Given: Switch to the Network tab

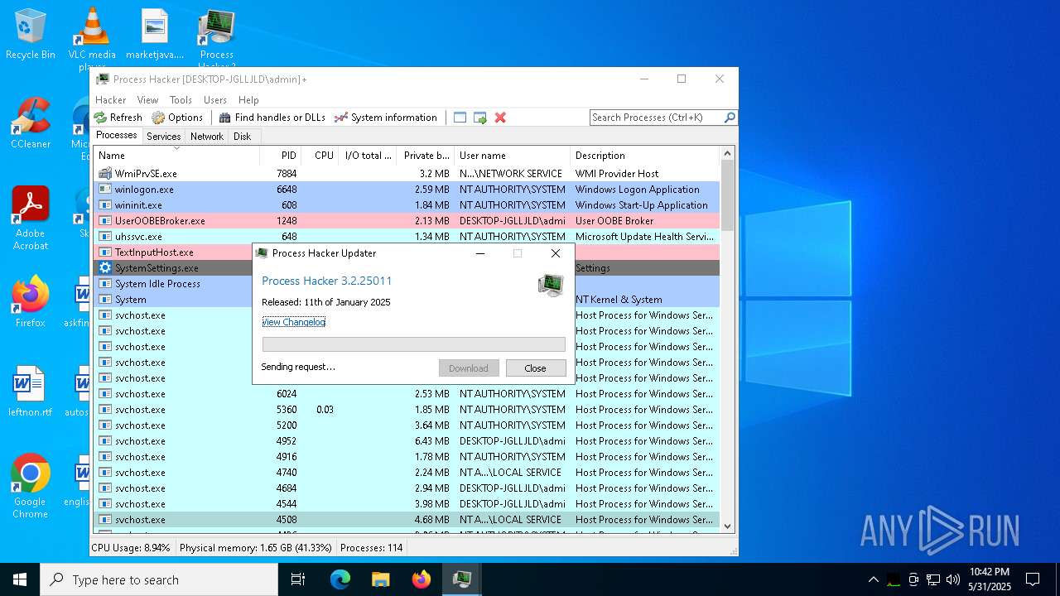Looking at the screenshot, I should (207, 137).
